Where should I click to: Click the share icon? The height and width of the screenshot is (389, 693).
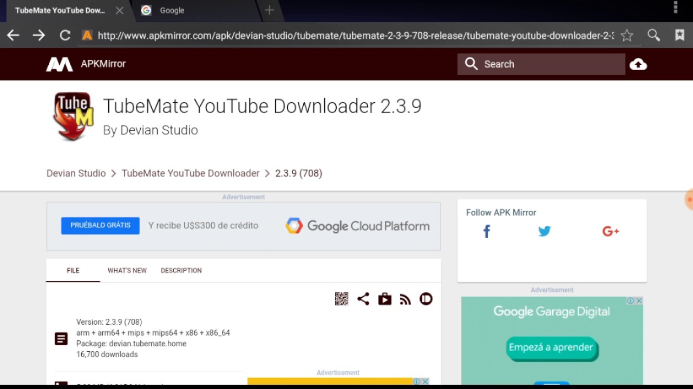363,299
